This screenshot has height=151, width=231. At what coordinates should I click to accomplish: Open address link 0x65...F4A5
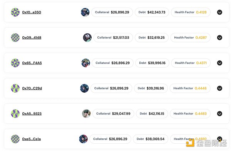point(32,63)
